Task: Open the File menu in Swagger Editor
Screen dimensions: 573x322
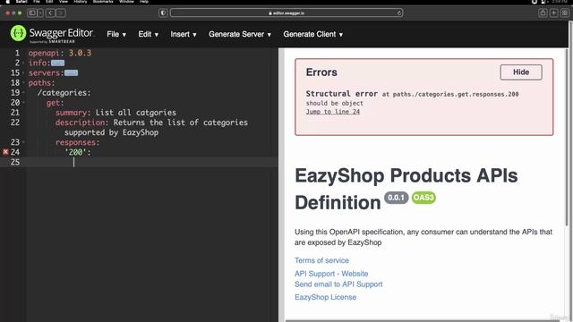Action: pyautogui.click(x=116, y=34)
